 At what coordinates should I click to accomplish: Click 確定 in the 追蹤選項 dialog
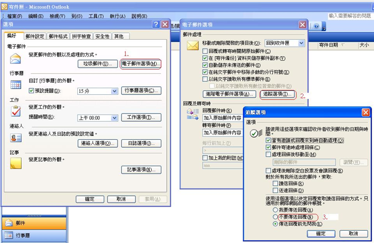(321, 234)
